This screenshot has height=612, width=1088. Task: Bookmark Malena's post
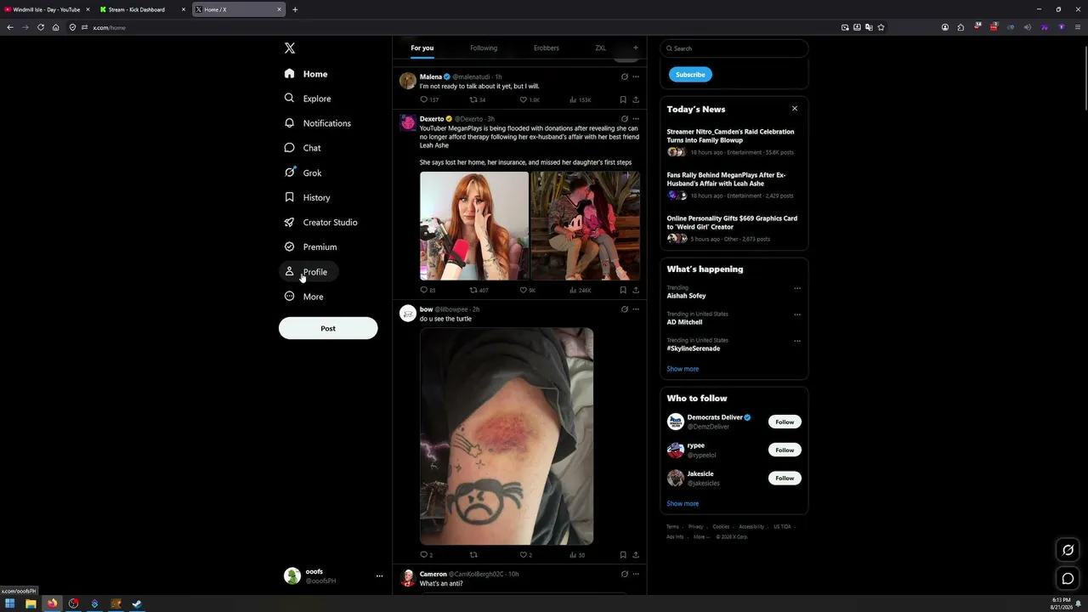click(623, 100)
